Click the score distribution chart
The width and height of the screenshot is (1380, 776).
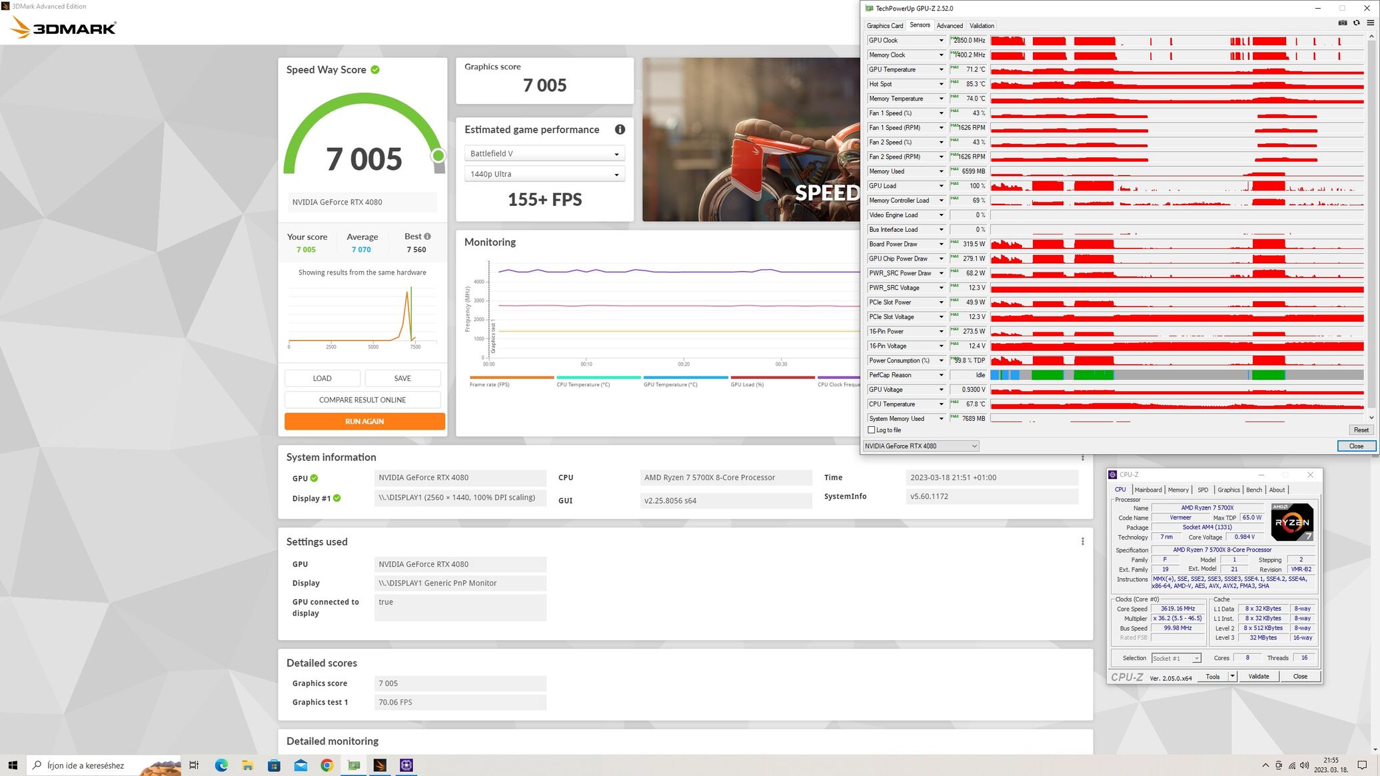click(362, 316)
